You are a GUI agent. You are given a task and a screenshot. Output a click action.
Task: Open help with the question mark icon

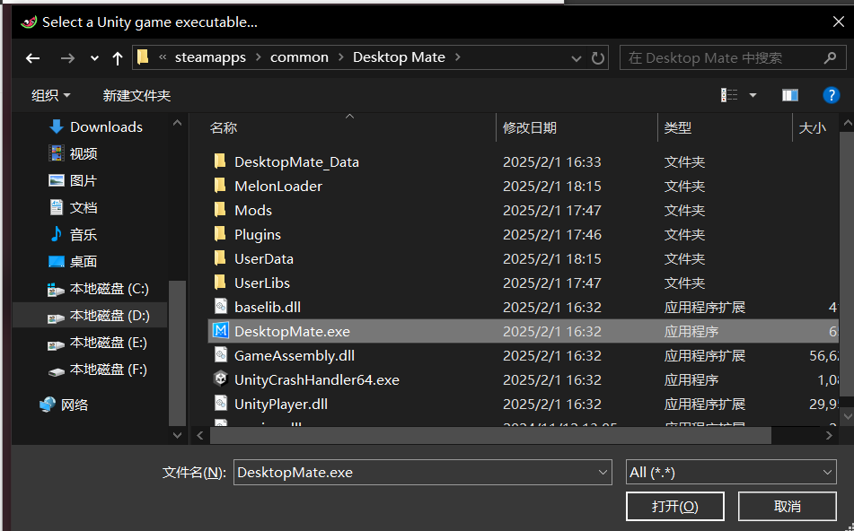click(832, 95)
